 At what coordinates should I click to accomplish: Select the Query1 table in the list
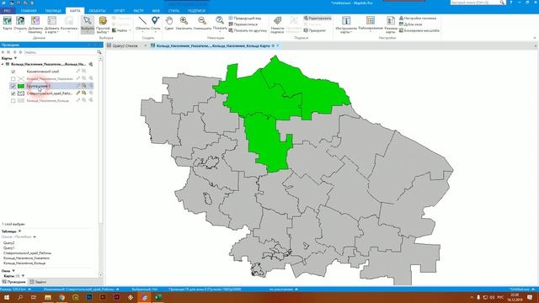coord(9,247)
